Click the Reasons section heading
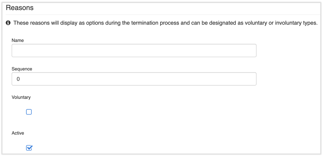Viewport: 323px width, 156px height. (x=20, y=8)
